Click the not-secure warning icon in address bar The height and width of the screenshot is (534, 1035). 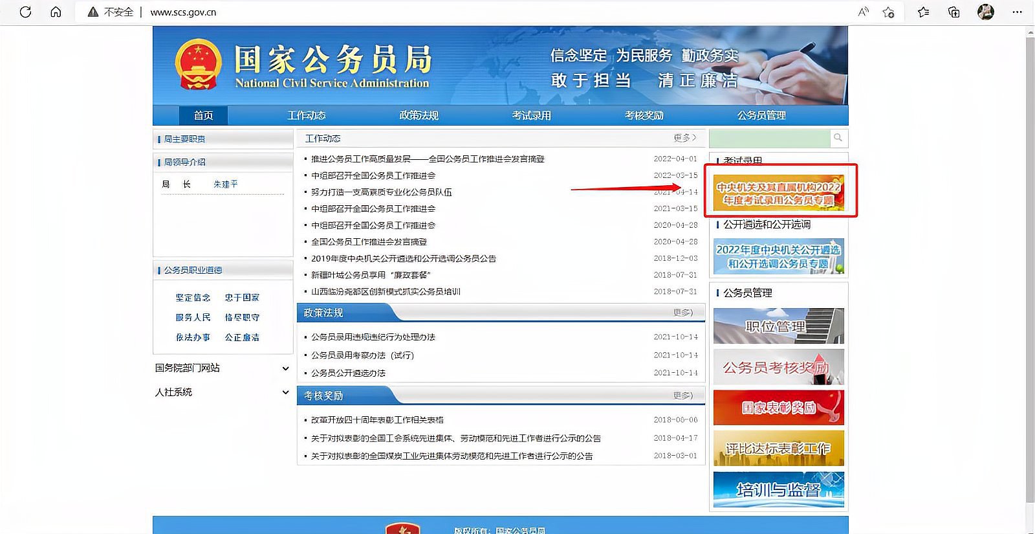(x=93, y=12)
